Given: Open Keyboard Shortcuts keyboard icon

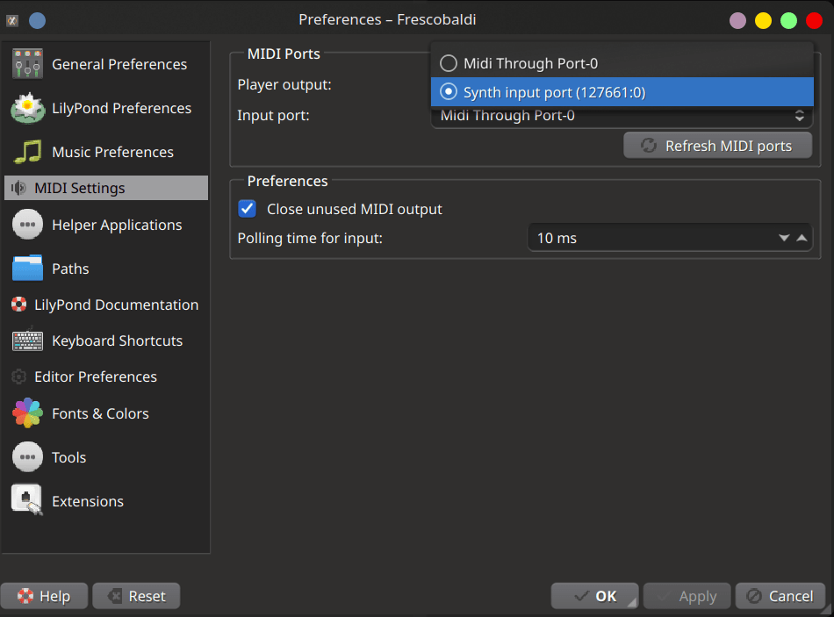Looking at the screenshot, I should coord(27,341).
